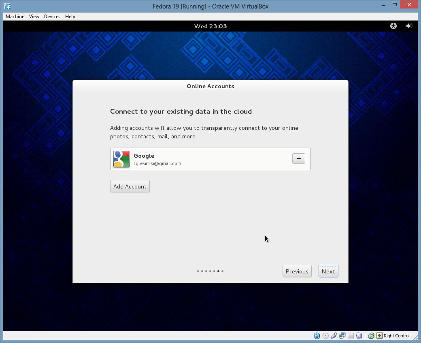This screenshot has height=343, width=421.
Task: Click the VirtualBox window title icon
Action: (x=7, y=6)
